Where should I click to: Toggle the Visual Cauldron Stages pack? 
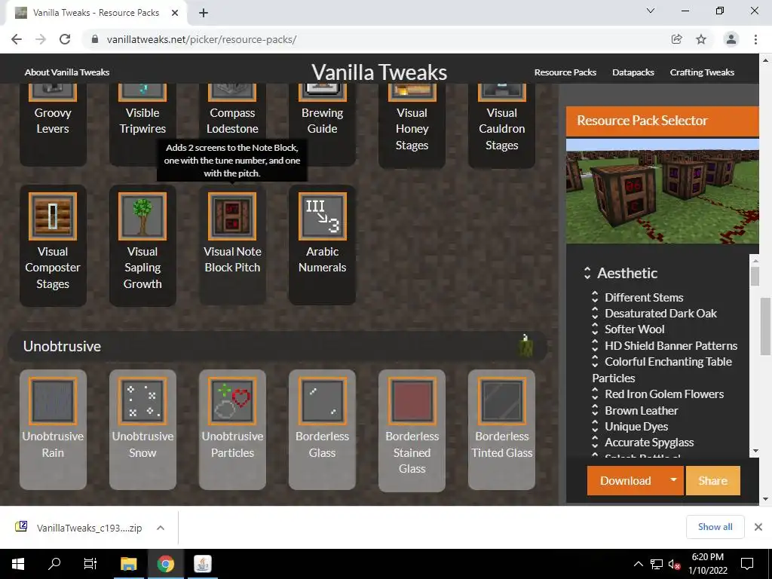tap(501, 126)
